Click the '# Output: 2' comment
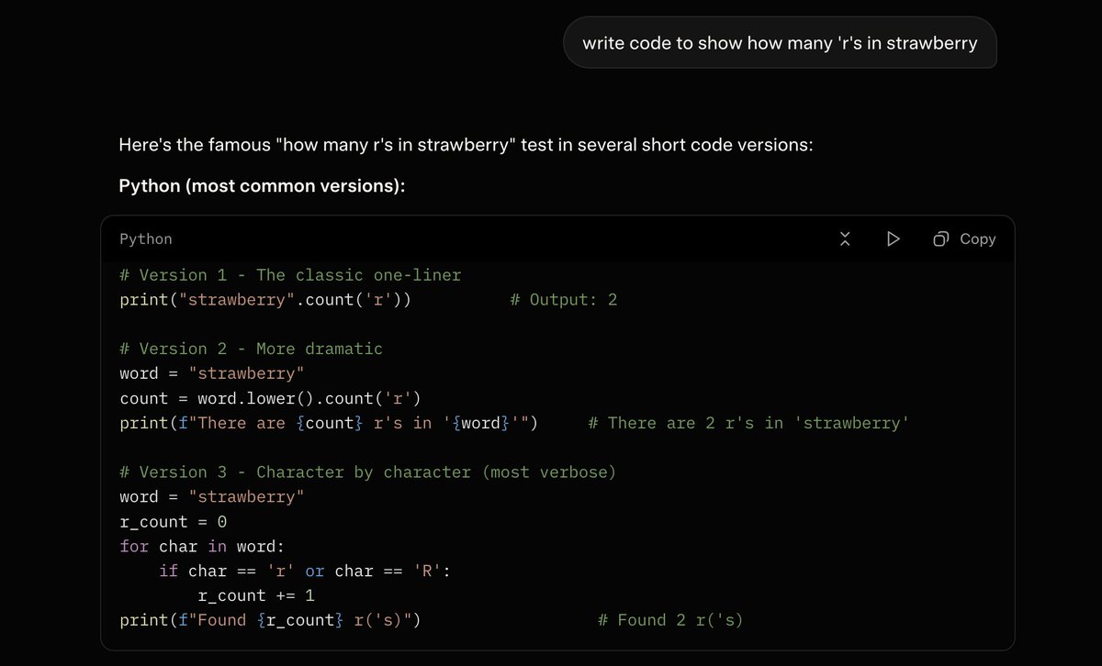This screenshot has width=1102, height=666. [564, 299]
